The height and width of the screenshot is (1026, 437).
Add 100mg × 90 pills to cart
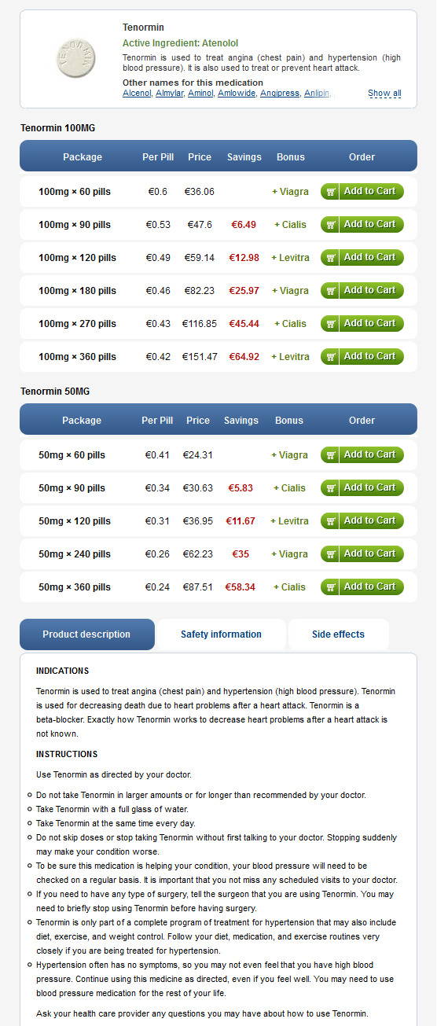[x=362, y=224]
